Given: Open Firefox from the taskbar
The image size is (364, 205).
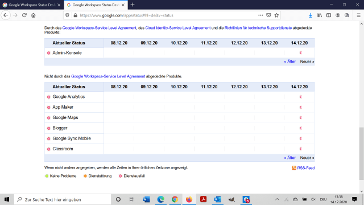Looking at the screenshot, I should [x=189, y=199].
